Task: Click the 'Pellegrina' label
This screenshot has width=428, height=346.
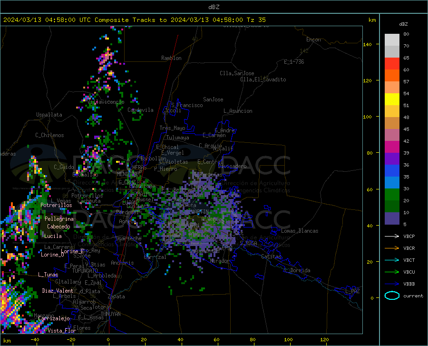Action: (59, 219)
